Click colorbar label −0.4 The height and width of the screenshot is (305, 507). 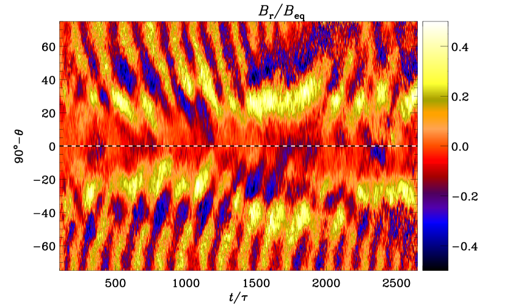[x=464, y=246]
